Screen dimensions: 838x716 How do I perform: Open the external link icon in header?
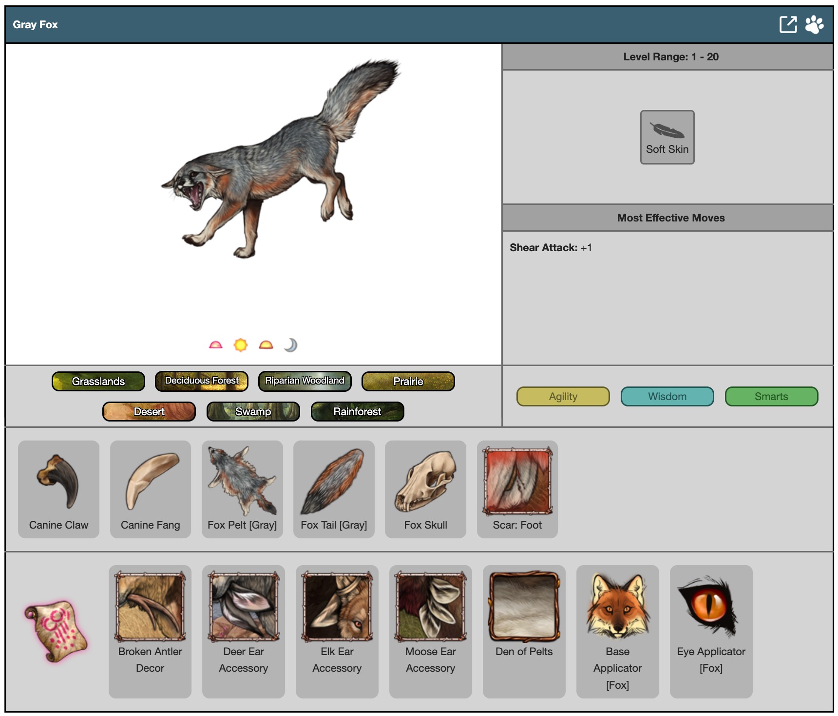pos(788,24)
